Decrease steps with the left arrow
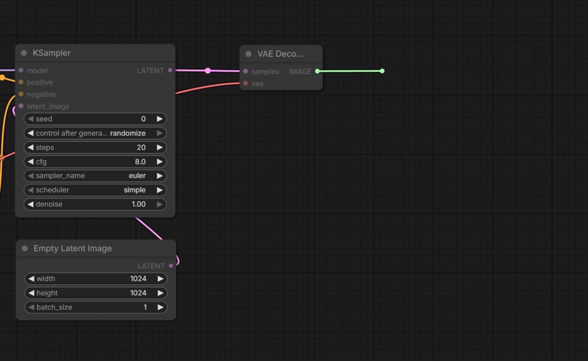This screenshot has width=588, height=361. [30, 147]
